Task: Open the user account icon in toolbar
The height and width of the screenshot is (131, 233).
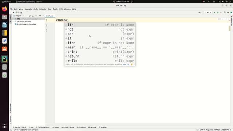Action: pyautogui.click(x=200, y=12)
